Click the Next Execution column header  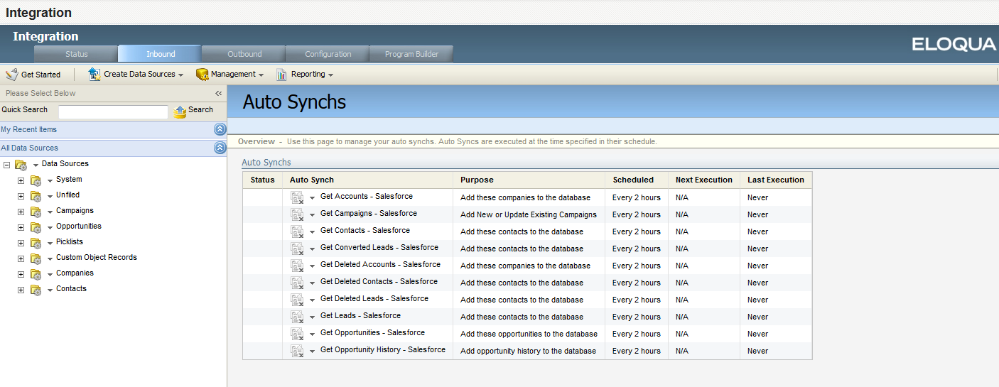pyautogui.click(x=704, y=180)
